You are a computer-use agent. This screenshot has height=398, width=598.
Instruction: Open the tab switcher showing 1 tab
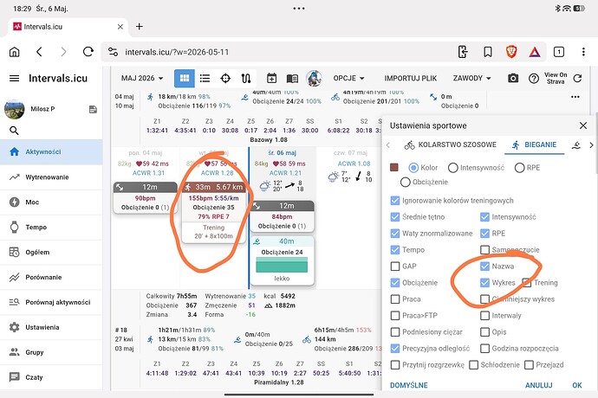(x=559, y=52)
